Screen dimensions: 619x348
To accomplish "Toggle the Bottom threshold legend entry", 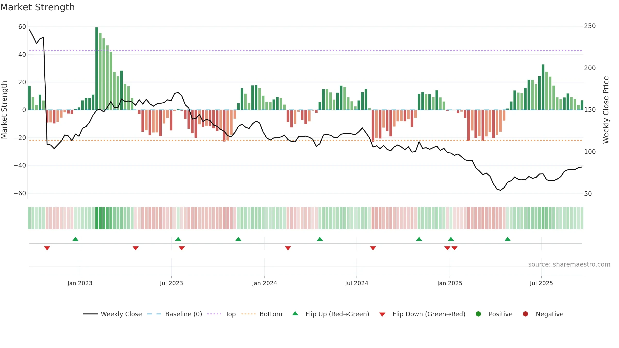I will point(262,314).
